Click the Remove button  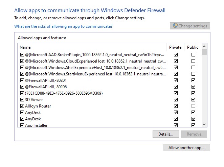click(194, 134)
